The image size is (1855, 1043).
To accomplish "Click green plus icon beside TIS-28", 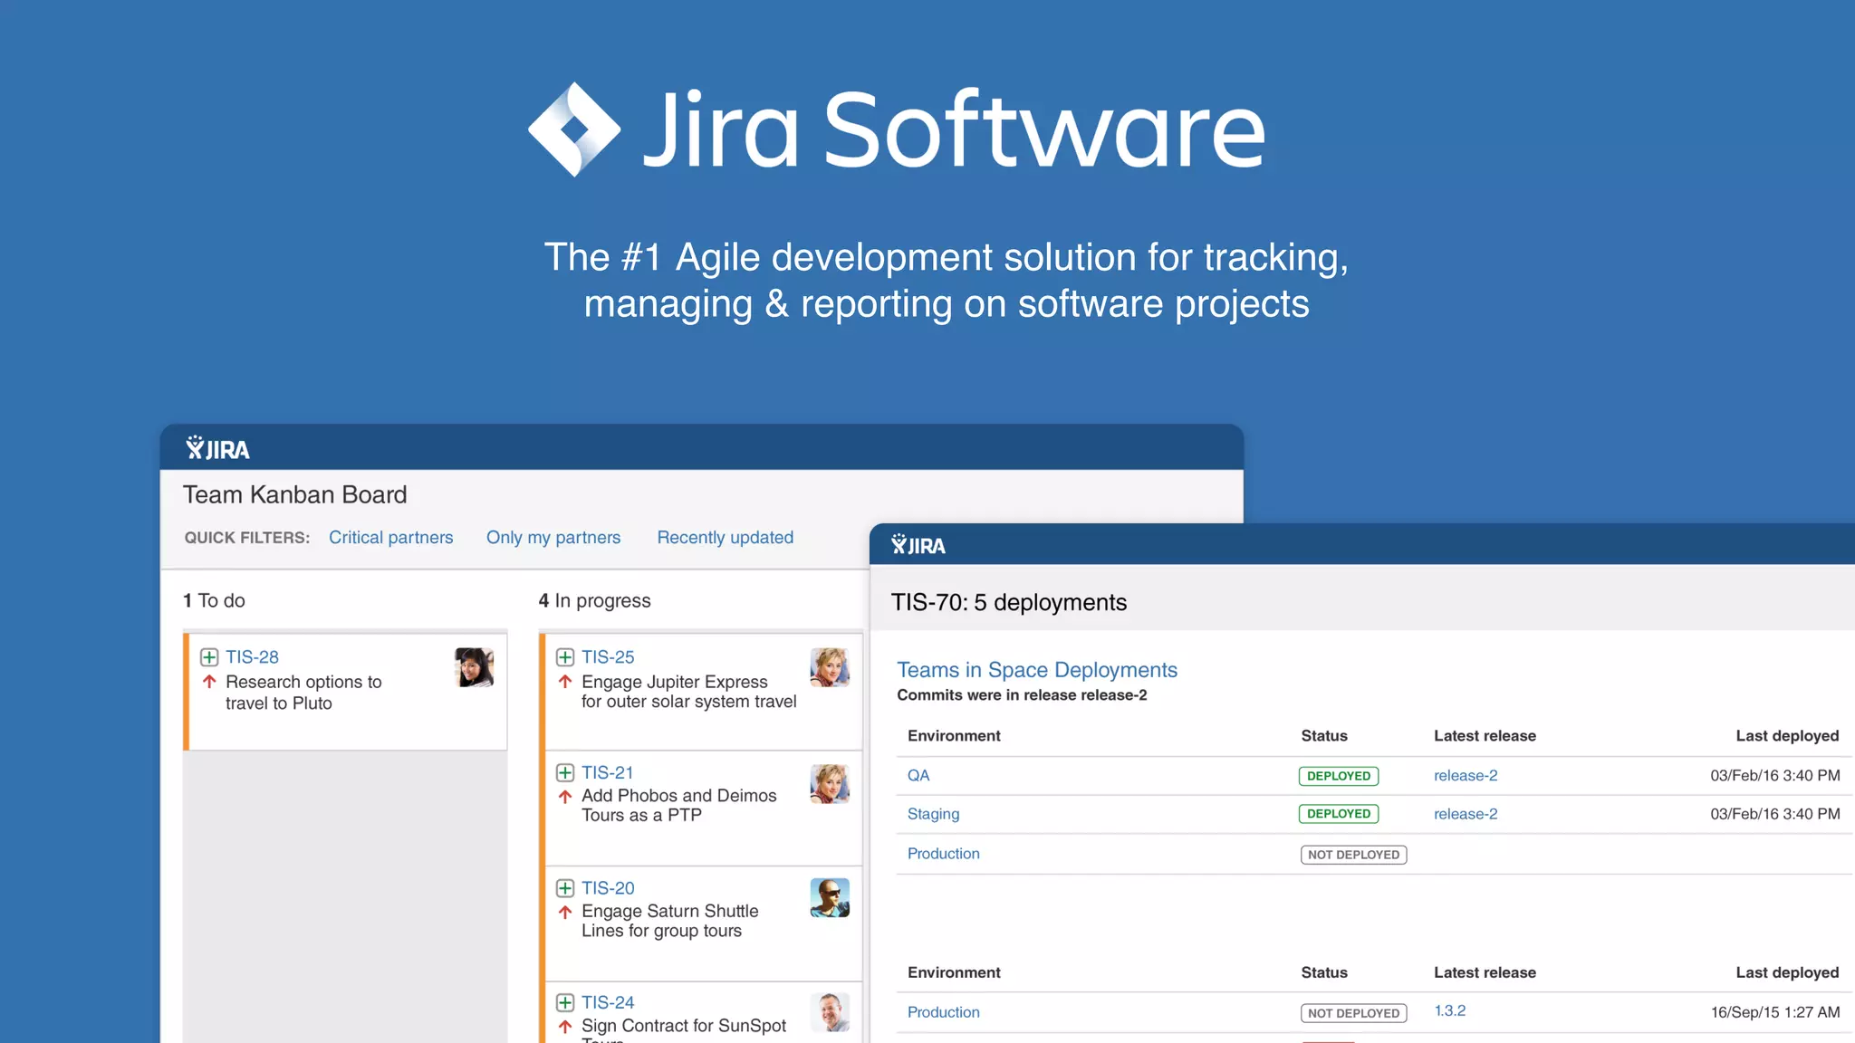I will pyautogui.click(x=209, y=657).
